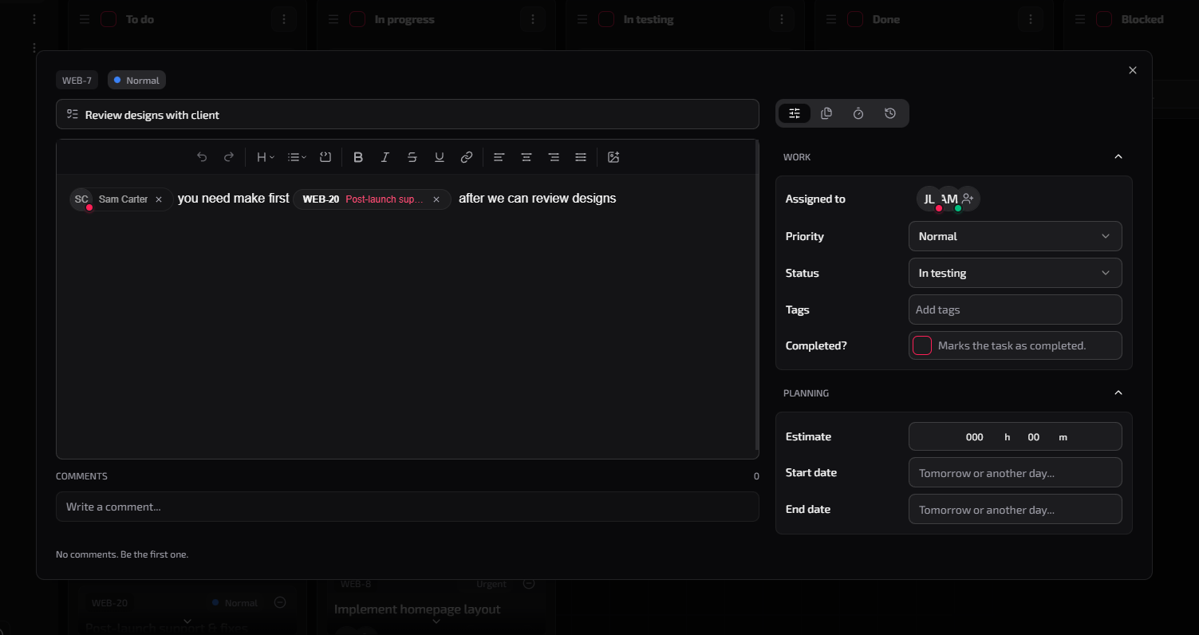Click the insert image icon in toolbar
The width and height of the screenshot is (1199, 635).
(613, 157)
